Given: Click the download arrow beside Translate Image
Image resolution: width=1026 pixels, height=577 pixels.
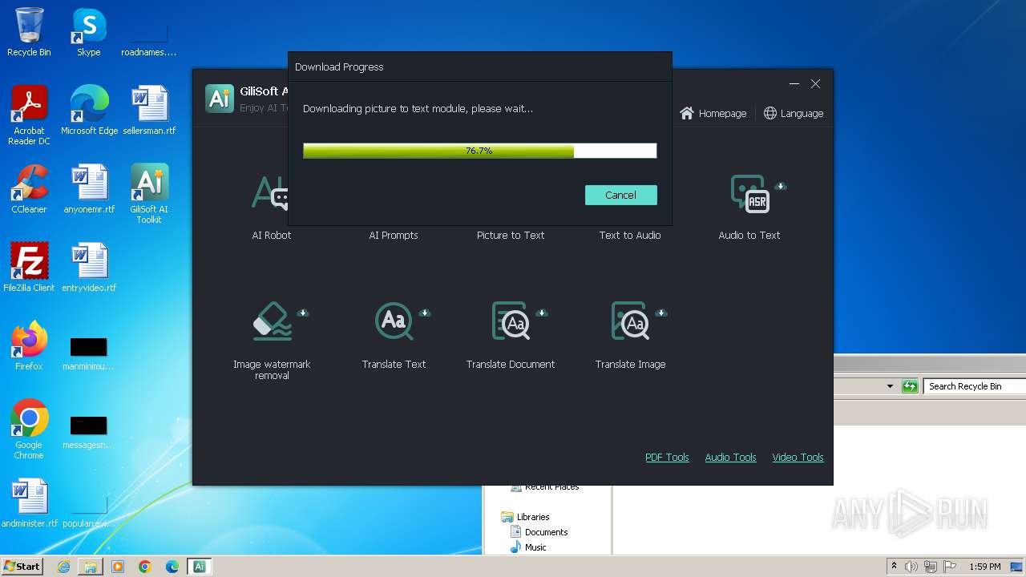Looking at the screenshot, I should 661,313.
